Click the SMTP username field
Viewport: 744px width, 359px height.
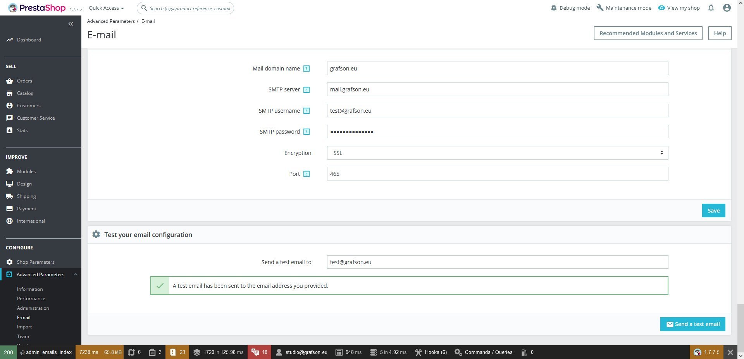498,111
